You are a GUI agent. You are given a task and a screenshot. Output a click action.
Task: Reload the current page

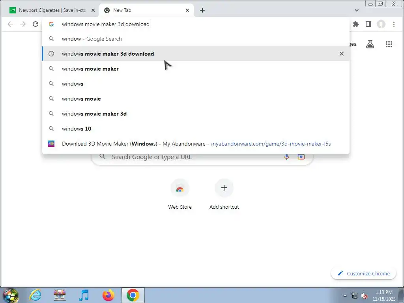coord(36,24)
